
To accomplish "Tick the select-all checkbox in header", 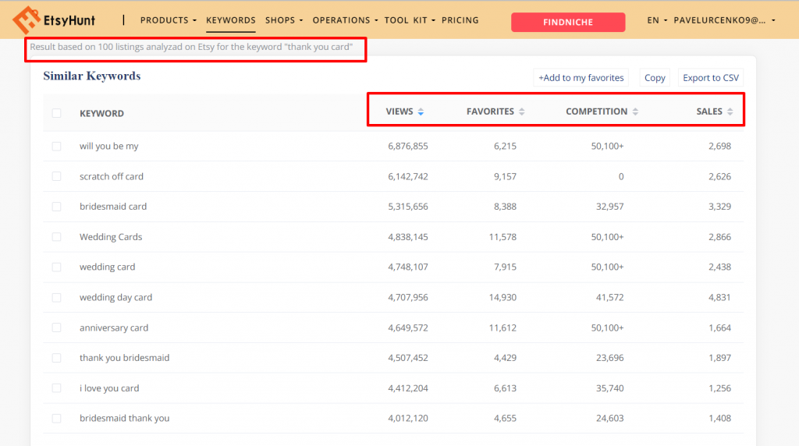I will [56, 113].
